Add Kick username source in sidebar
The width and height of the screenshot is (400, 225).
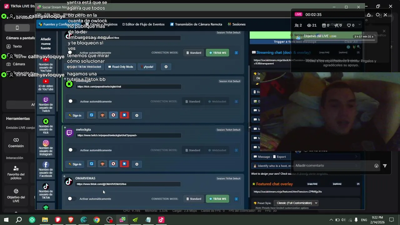(x=46, y=126)
